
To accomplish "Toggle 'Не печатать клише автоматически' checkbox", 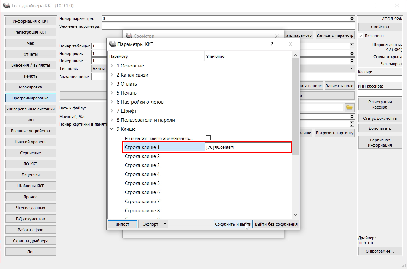I will [x=208, y=138].
